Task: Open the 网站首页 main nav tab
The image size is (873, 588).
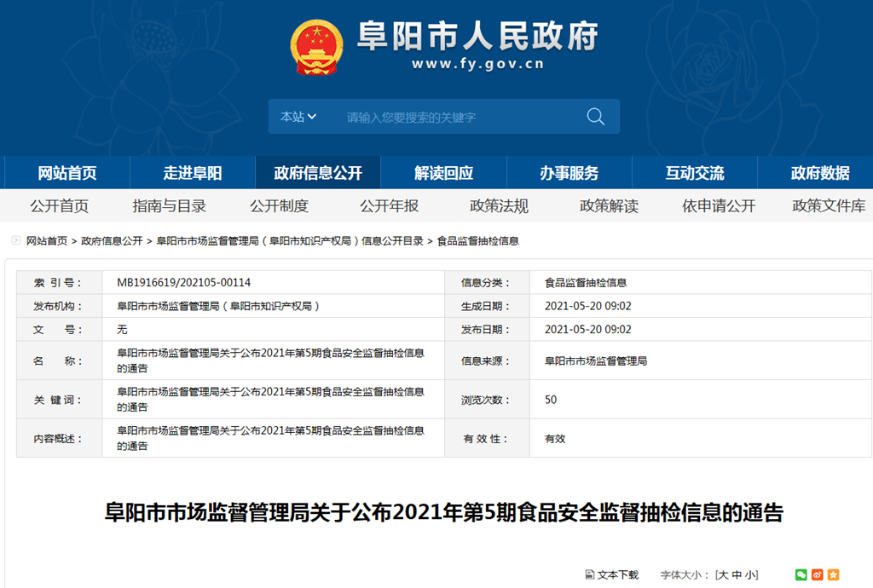Action: (67, 173)
